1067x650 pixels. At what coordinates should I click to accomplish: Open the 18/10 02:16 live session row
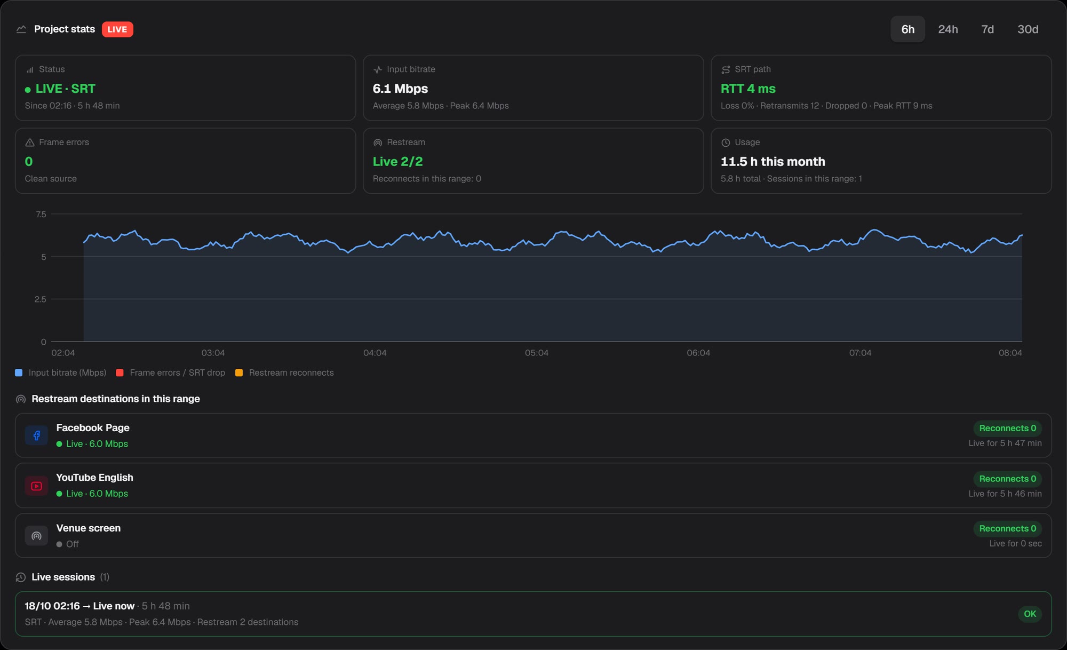pyautogui.click(x=533, y=614)
